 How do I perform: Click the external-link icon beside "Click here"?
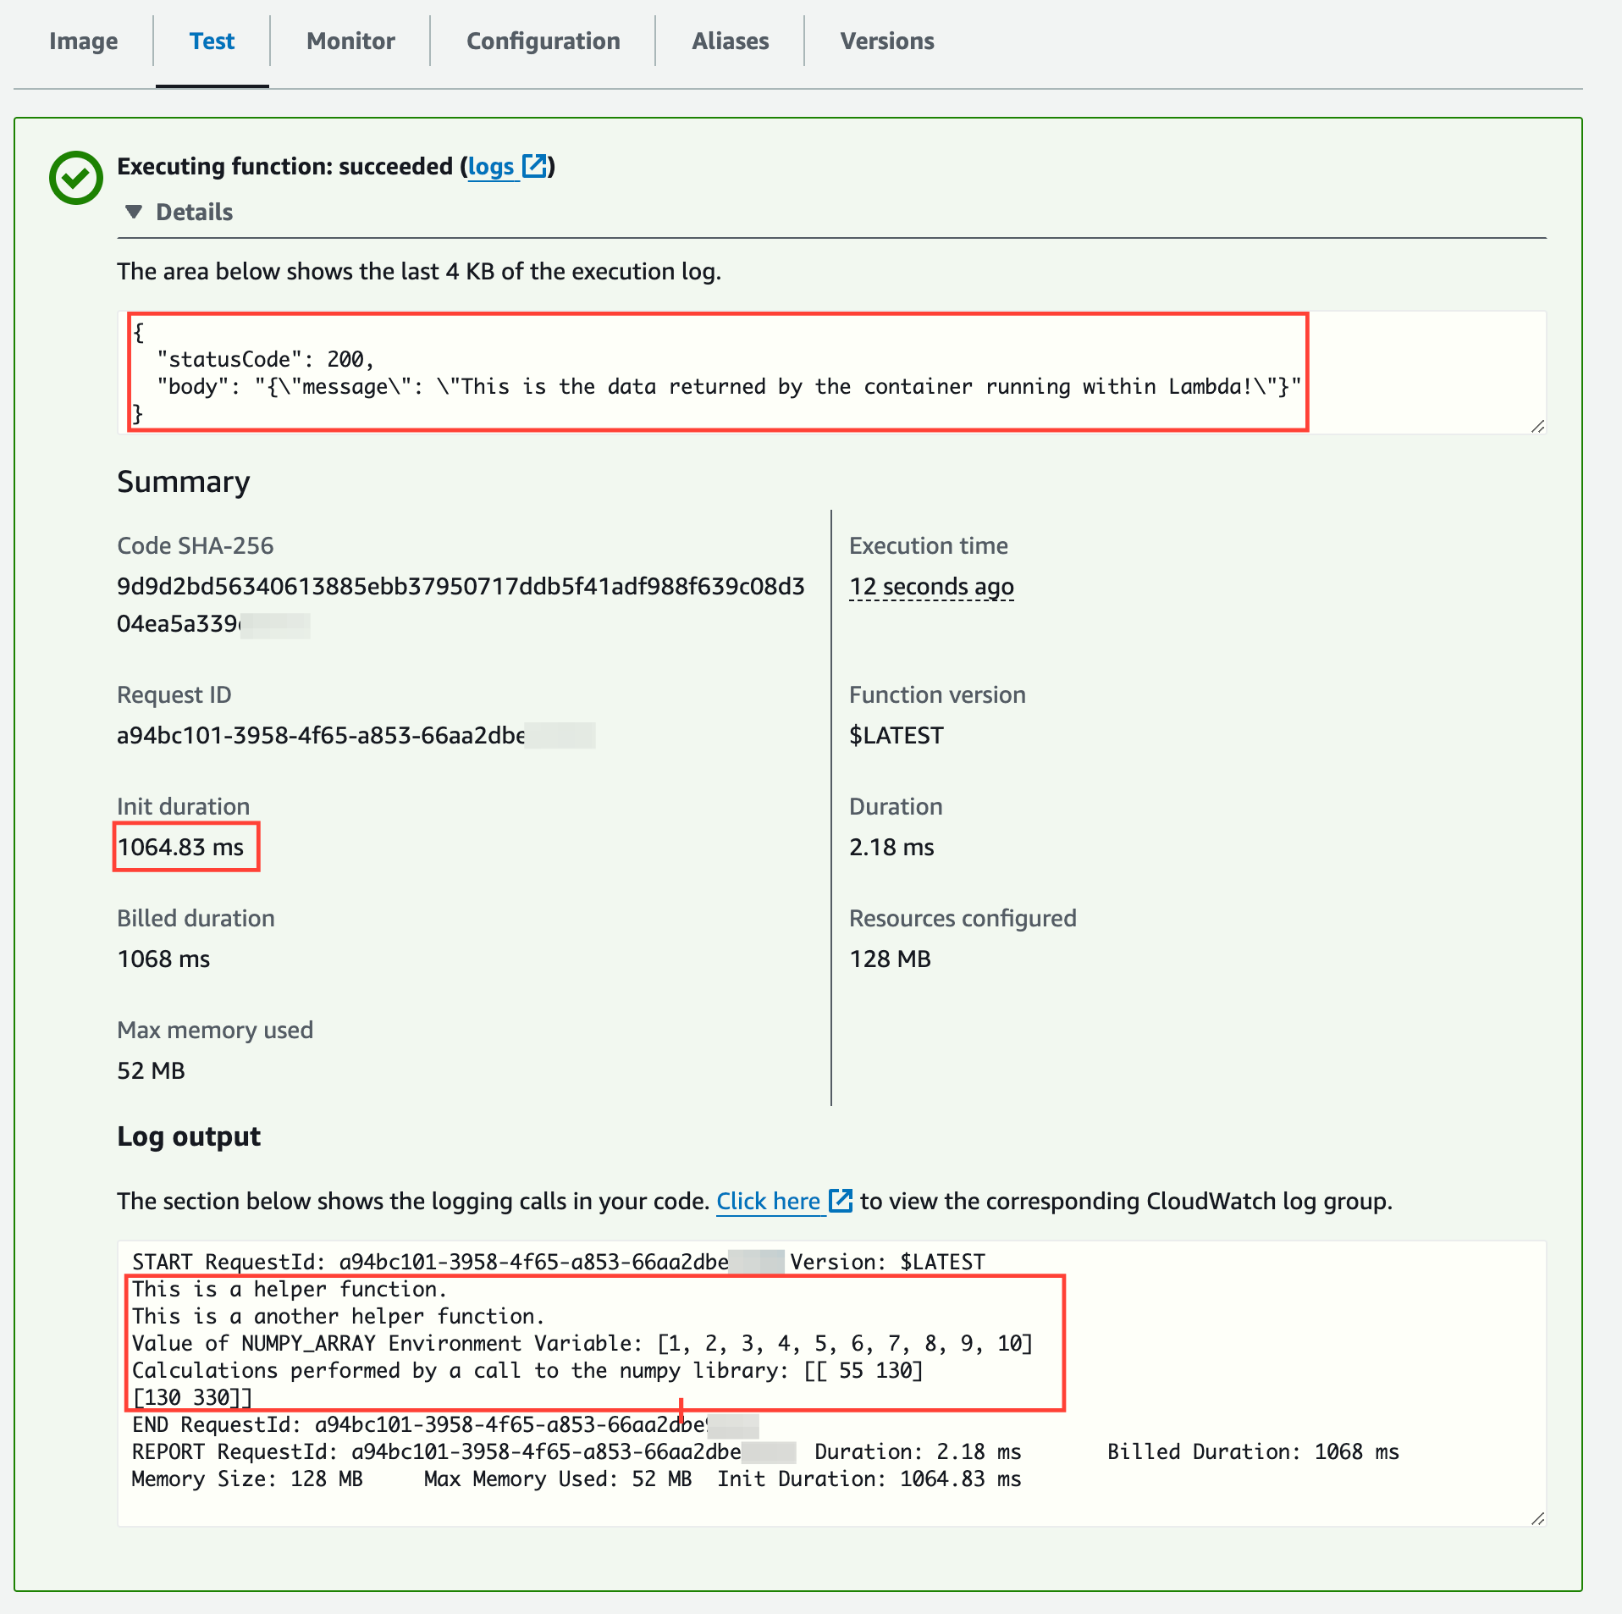841,1201
